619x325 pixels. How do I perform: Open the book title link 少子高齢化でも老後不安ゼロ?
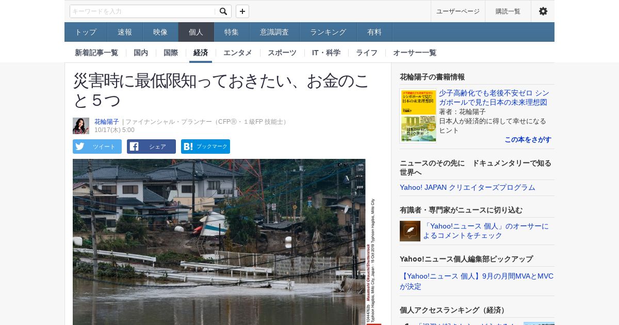[494, 98]
